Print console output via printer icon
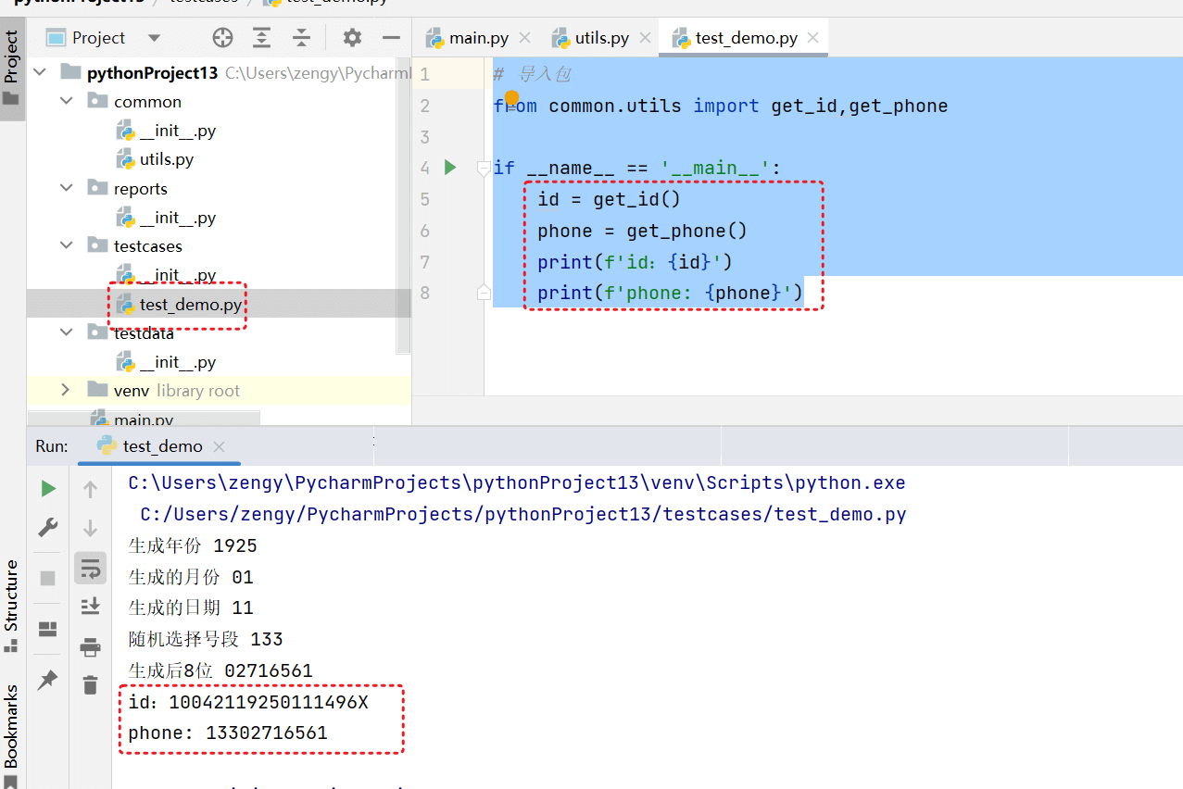 [90, 646]
